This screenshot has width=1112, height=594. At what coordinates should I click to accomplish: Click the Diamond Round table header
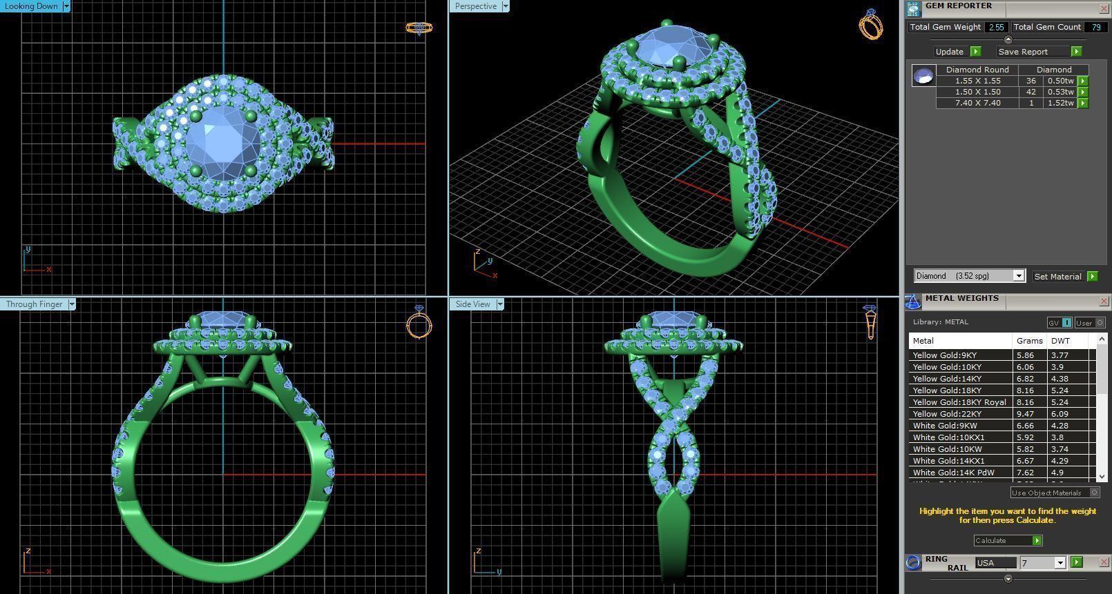[977, 70]
